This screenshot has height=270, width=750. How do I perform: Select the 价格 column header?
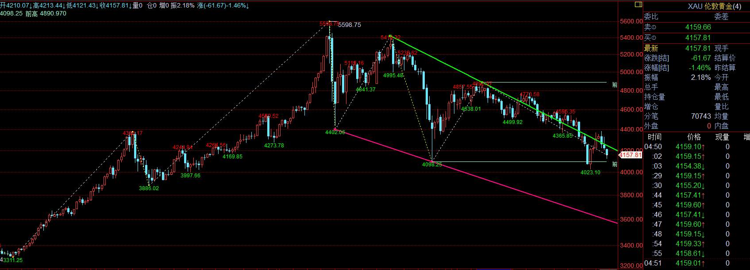694,137
